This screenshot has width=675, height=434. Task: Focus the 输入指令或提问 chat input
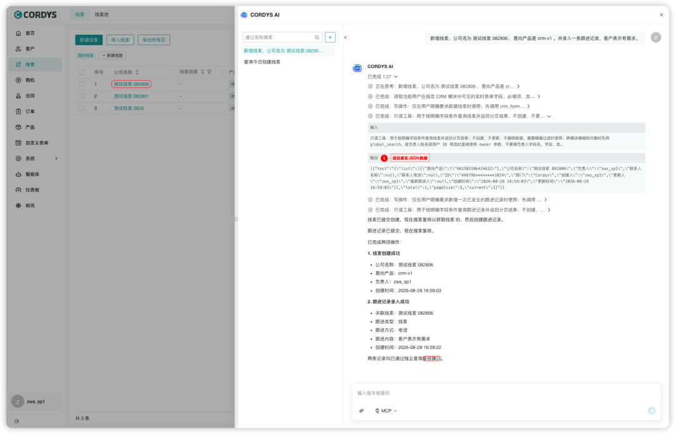coord(506,393)
